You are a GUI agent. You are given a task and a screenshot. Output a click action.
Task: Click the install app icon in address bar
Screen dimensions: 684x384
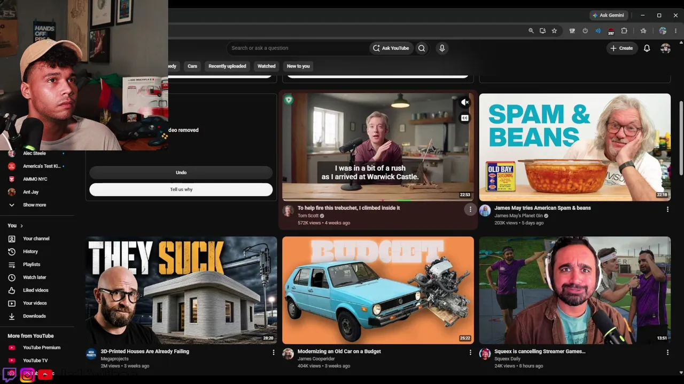542,31
